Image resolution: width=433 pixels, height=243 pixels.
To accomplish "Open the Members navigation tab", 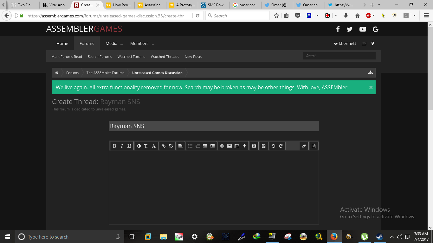I will (139, 44).
